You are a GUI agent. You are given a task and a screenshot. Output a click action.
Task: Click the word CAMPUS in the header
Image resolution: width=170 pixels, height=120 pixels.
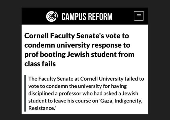tap(74, 17)
